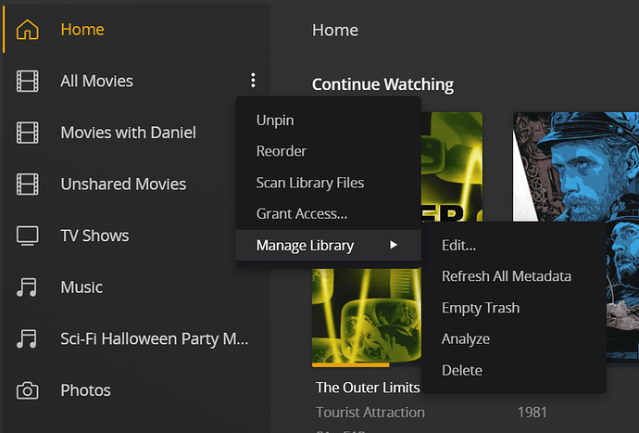Select the Manage Library entry
639x433 pixels.
coord(328,245)
